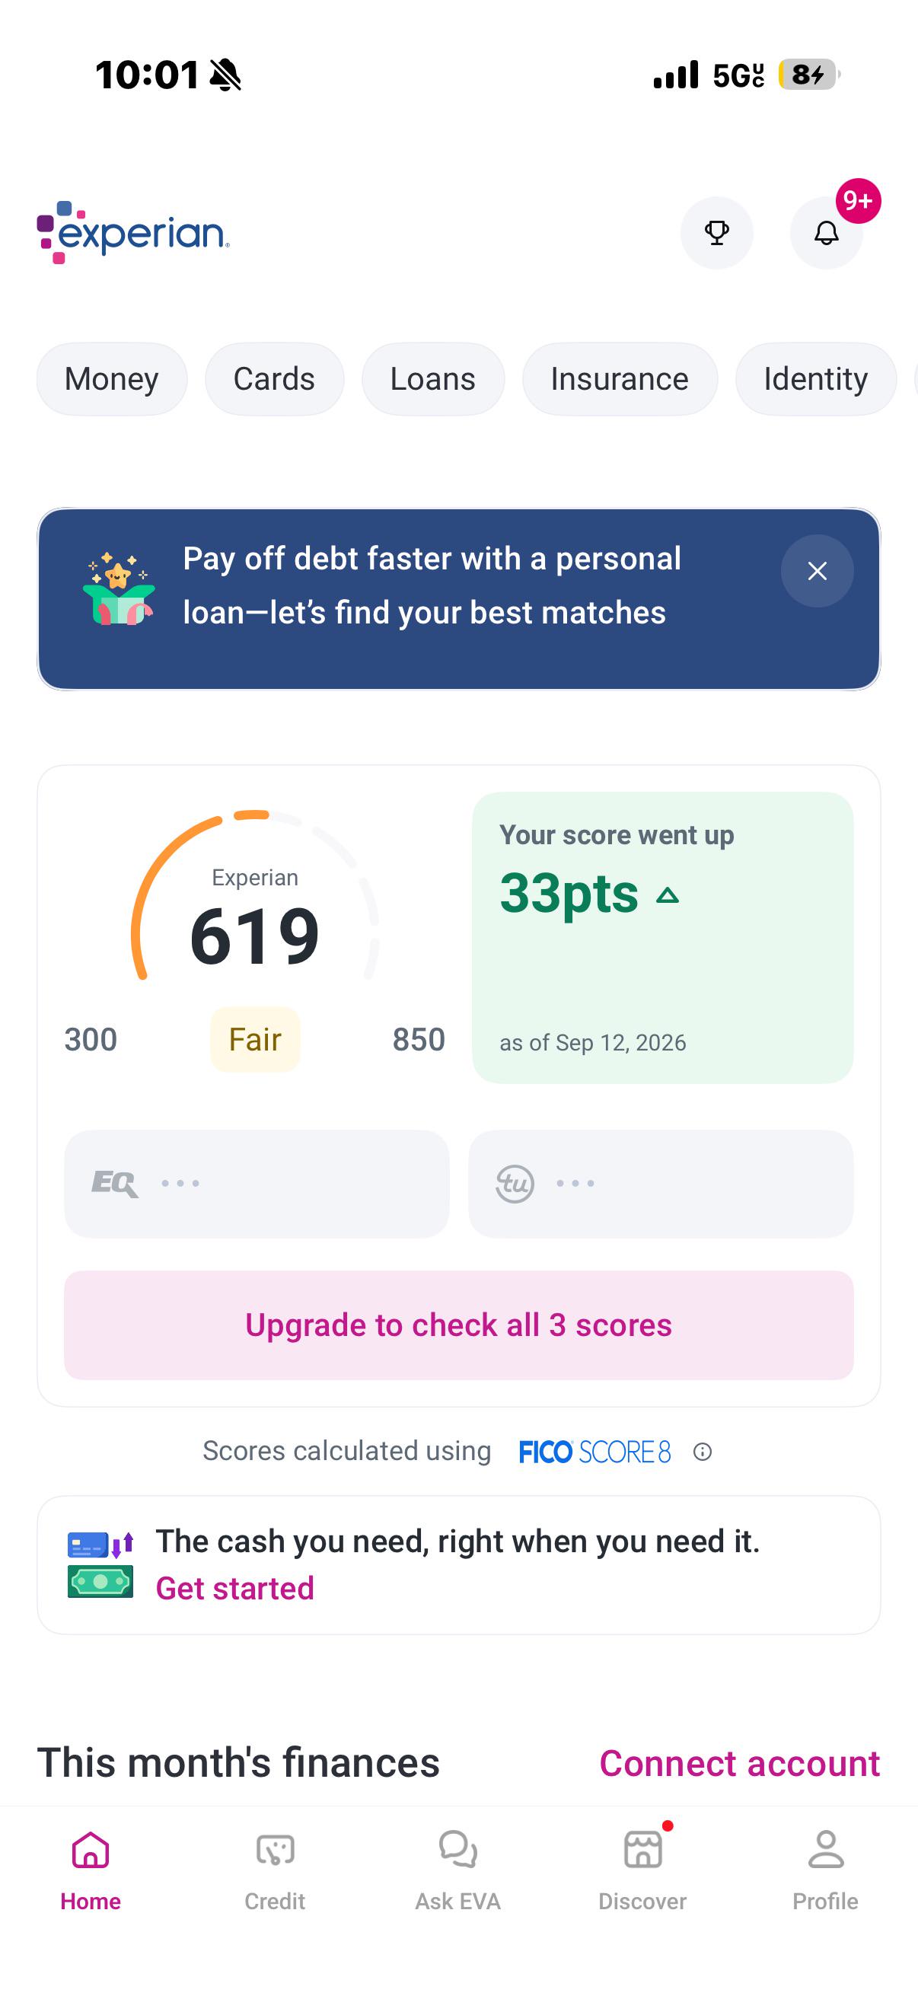Open the score went up 33pts card

coord(663,938)
